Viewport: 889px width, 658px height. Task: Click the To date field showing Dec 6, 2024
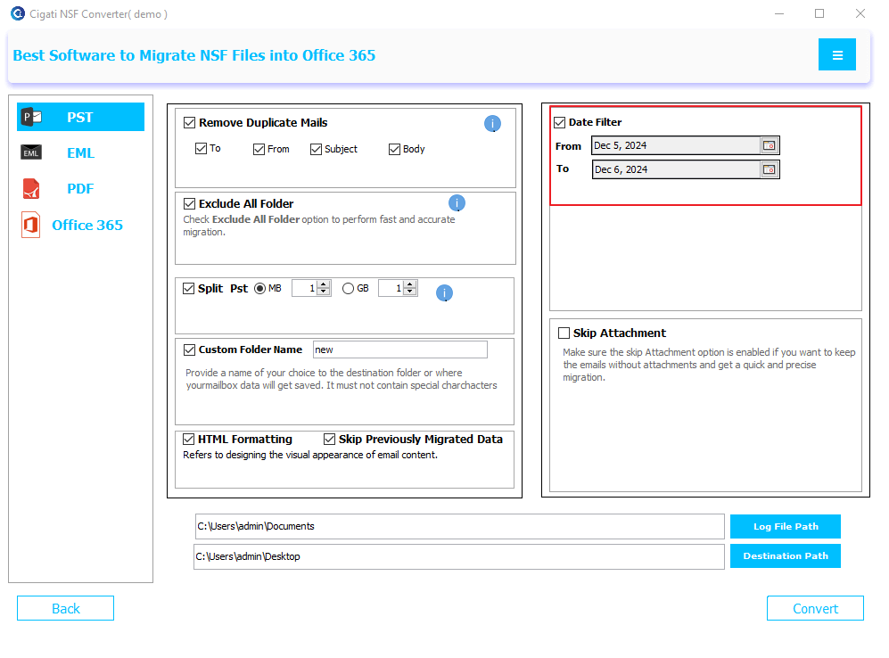pos(677,169)
